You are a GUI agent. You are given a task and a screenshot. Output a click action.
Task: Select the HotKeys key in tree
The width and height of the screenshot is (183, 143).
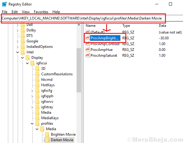[x=48, y=85]
